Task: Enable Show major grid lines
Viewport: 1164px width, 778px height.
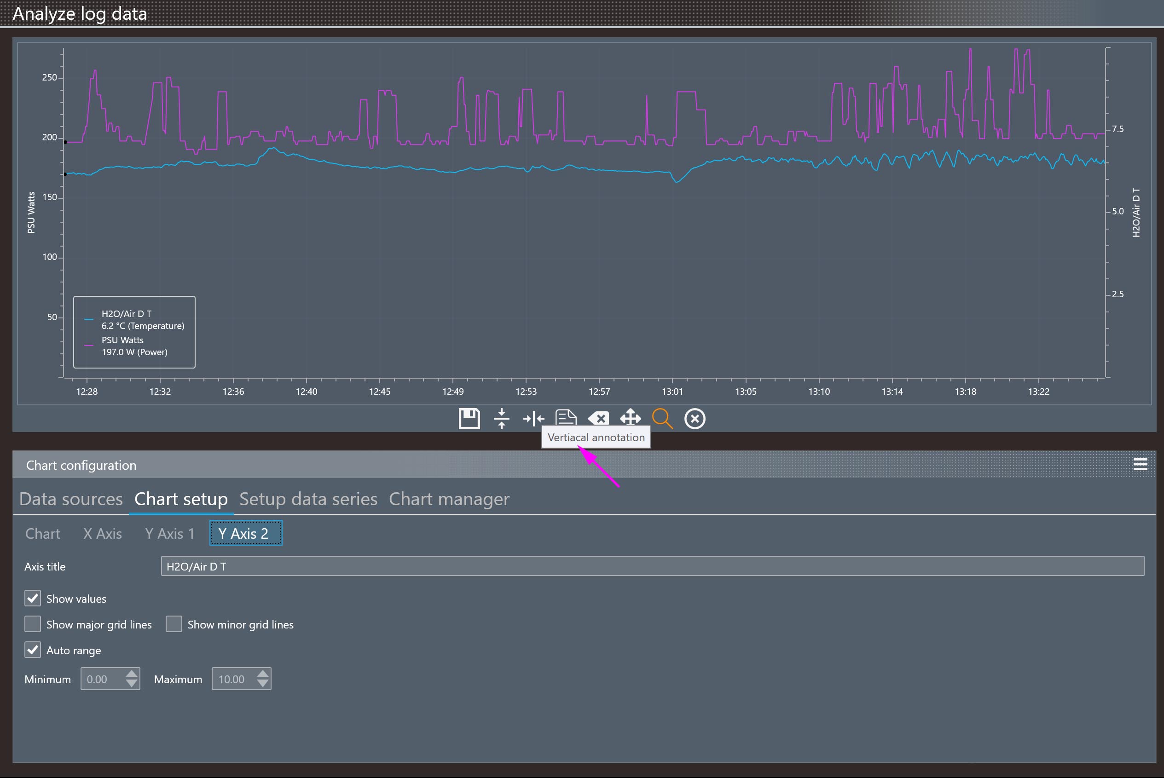Action: pyautogui.click(x=33, y=624)
